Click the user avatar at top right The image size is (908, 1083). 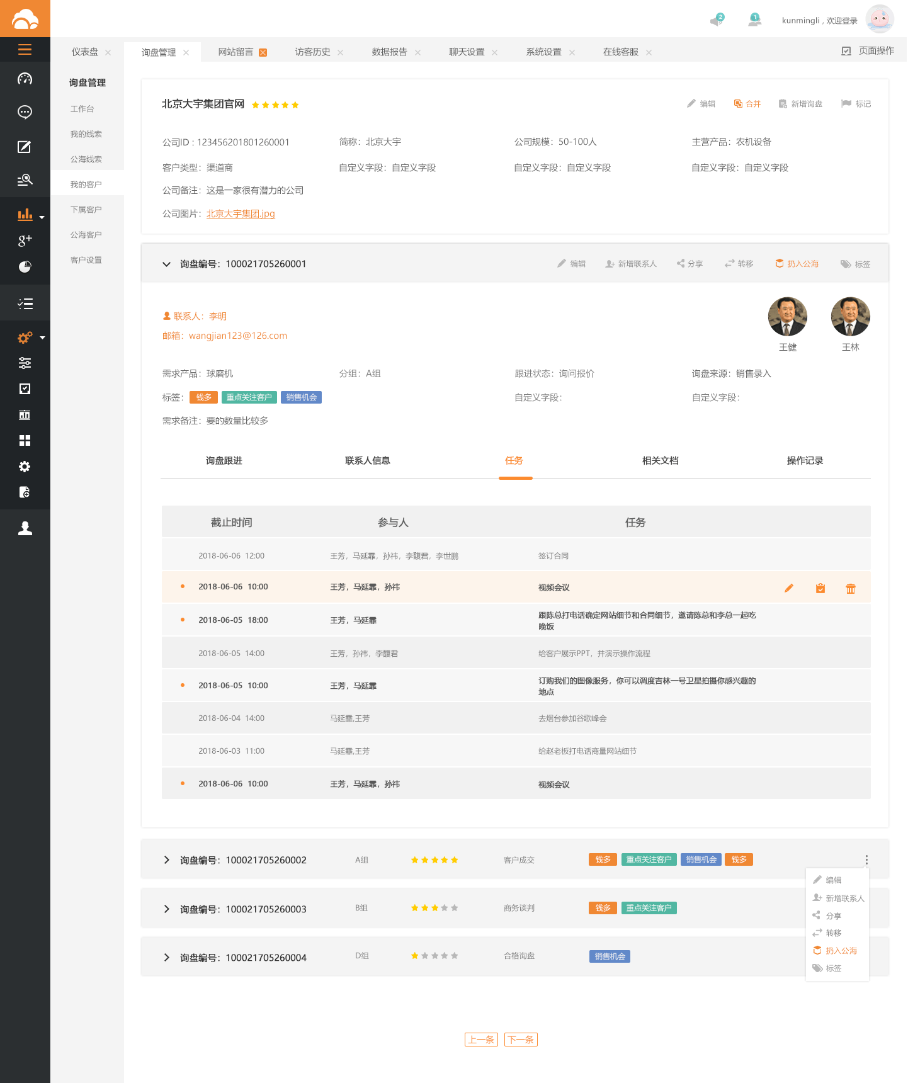[880, 19]
